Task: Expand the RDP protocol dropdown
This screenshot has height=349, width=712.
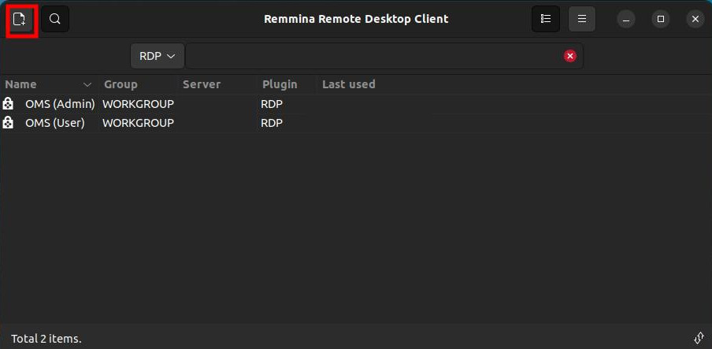Action: pyautogui.click(x=158, y=56)
